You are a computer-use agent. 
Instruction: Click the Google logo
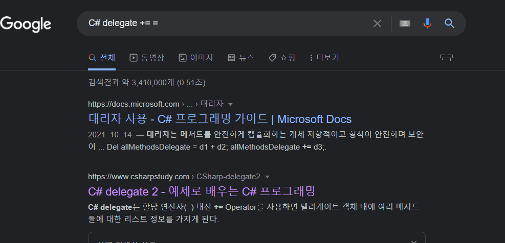pyautogui.click(x=26, y=24)
